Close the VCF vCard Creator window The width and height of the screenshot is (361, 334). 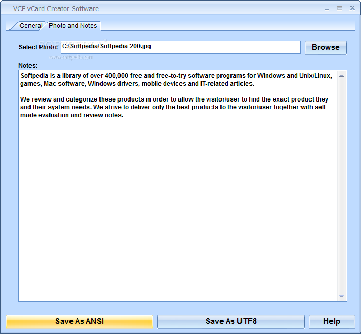point(352,8)
